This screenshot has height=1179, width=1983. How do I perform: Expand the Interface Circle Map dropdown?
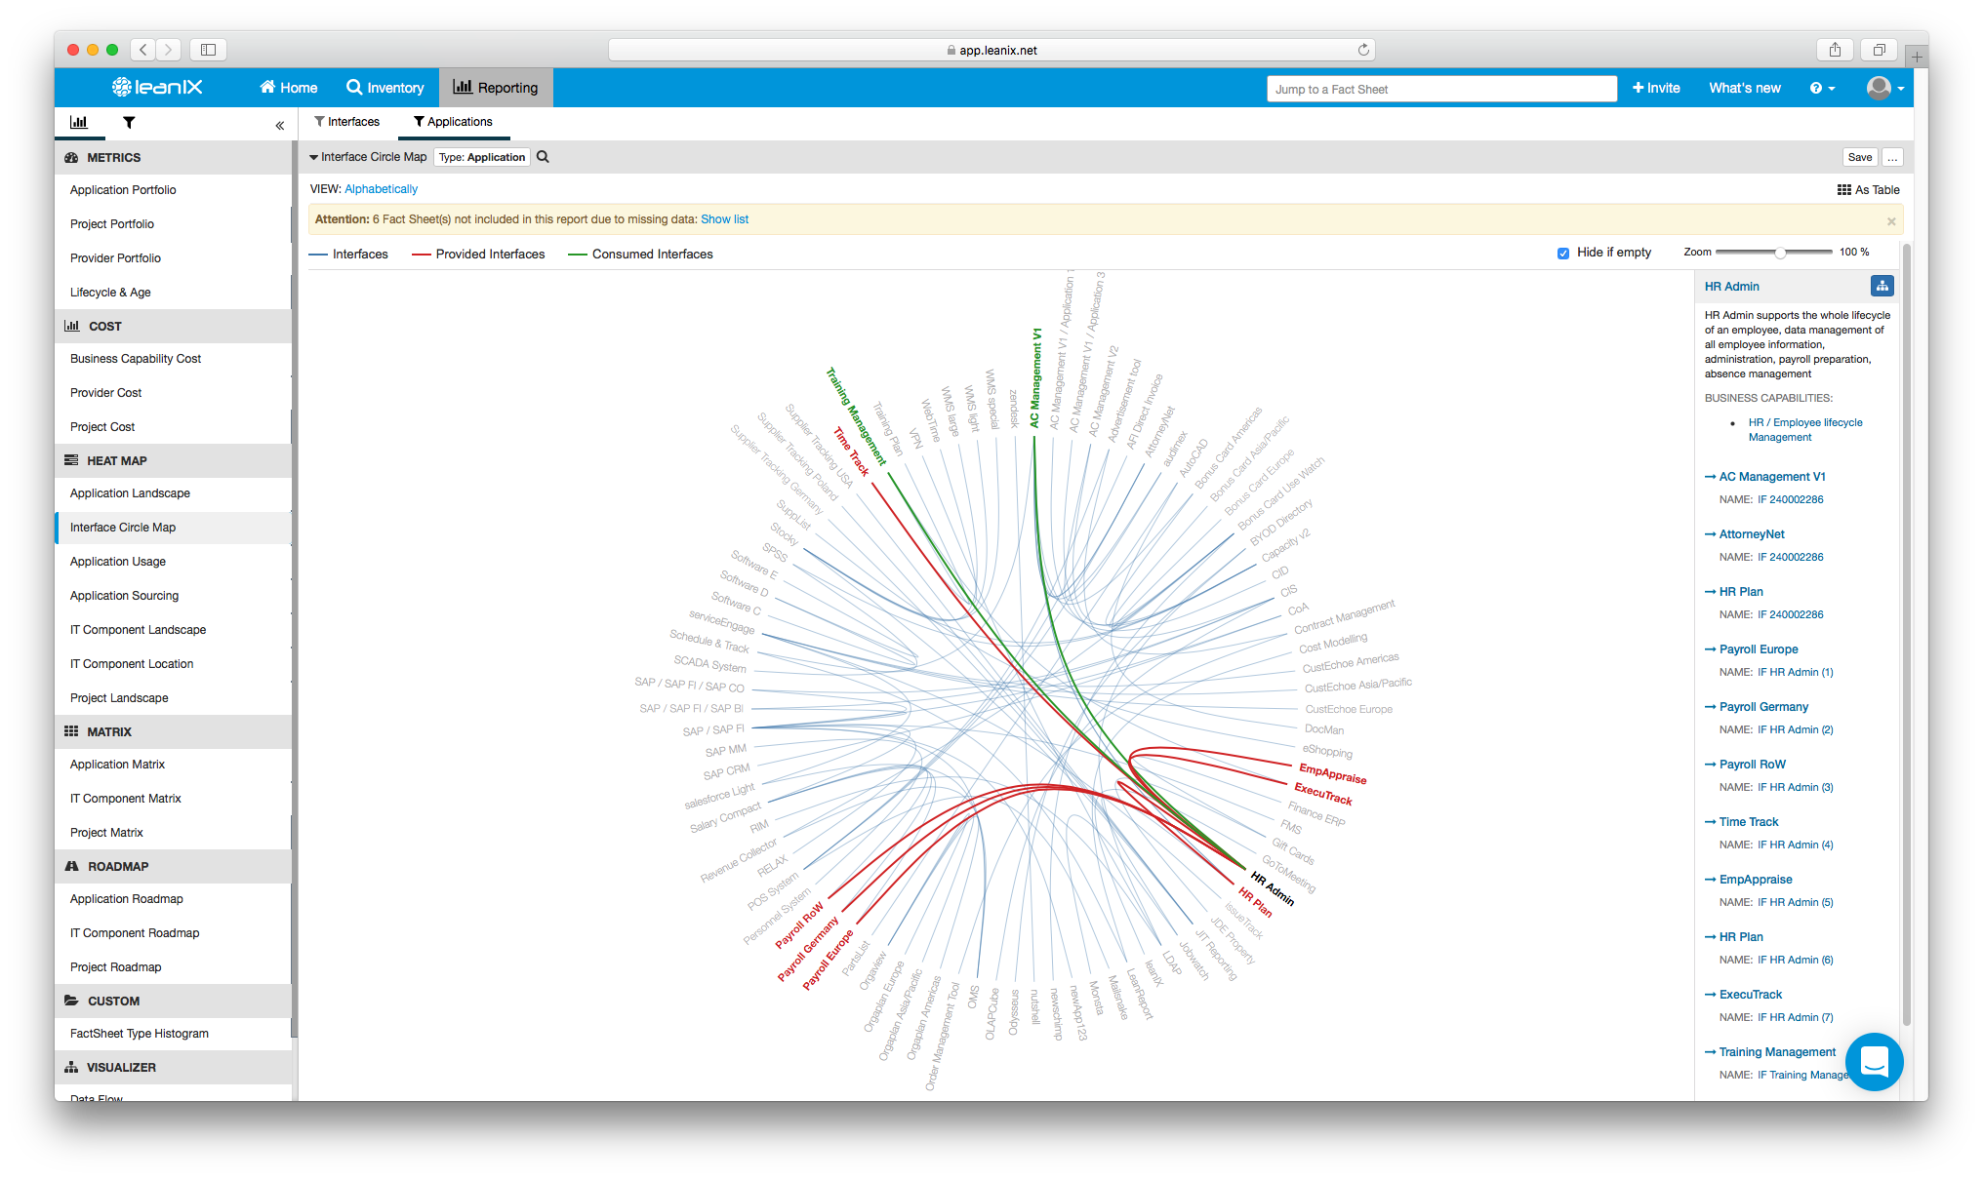(368, 157)
